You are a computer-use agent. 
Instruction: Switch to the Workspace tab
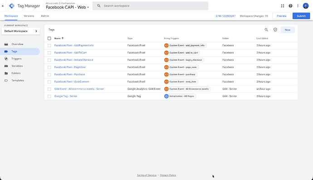[x=11, y=16]
